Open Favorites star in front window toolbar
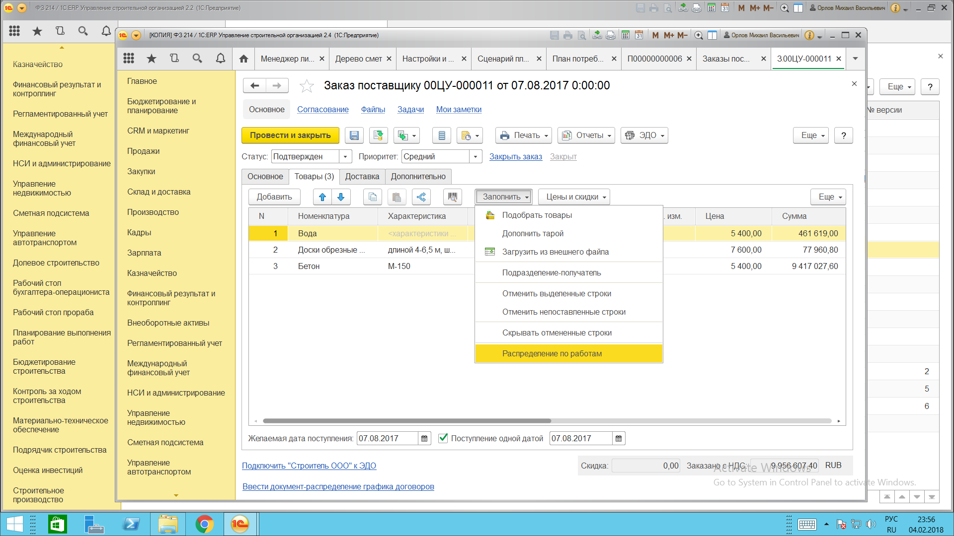954x536 pixels. [152, 59]
